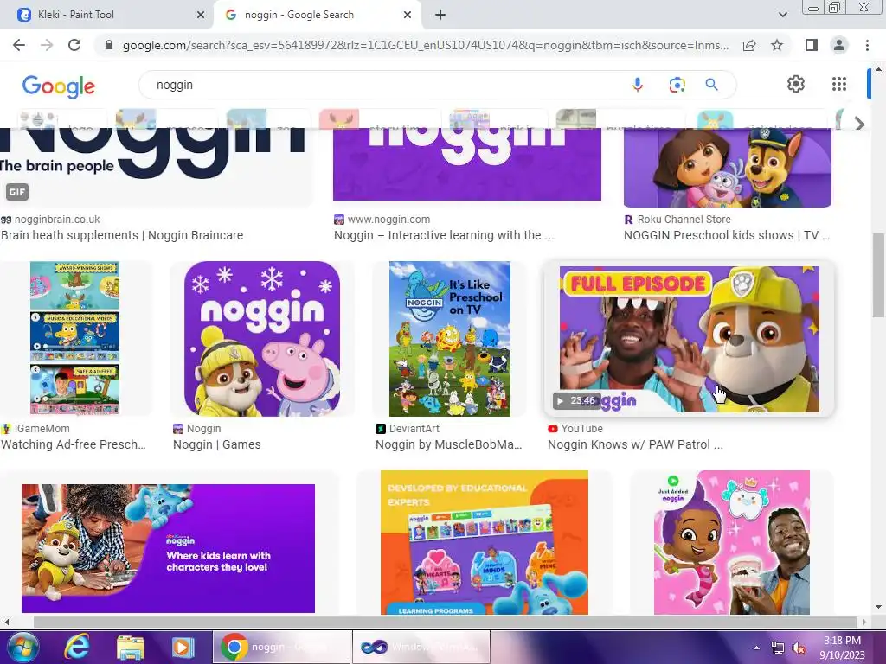886x664 pixels.
Task: Go to the Google logo homepage
Action: pos(59,86)
